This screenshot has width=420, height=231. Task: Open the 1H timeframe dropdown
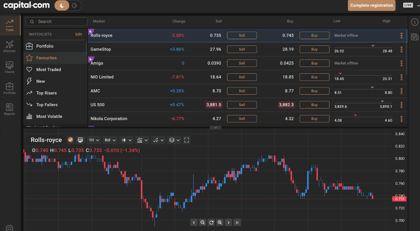tap(94, 140)
